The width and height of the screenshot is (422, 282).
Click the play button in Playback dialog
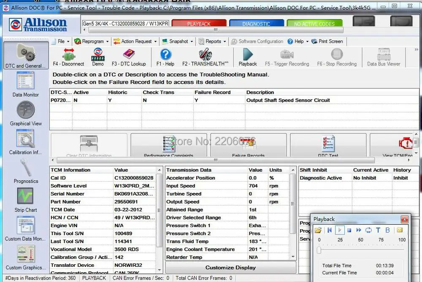[x=340, y=230]
